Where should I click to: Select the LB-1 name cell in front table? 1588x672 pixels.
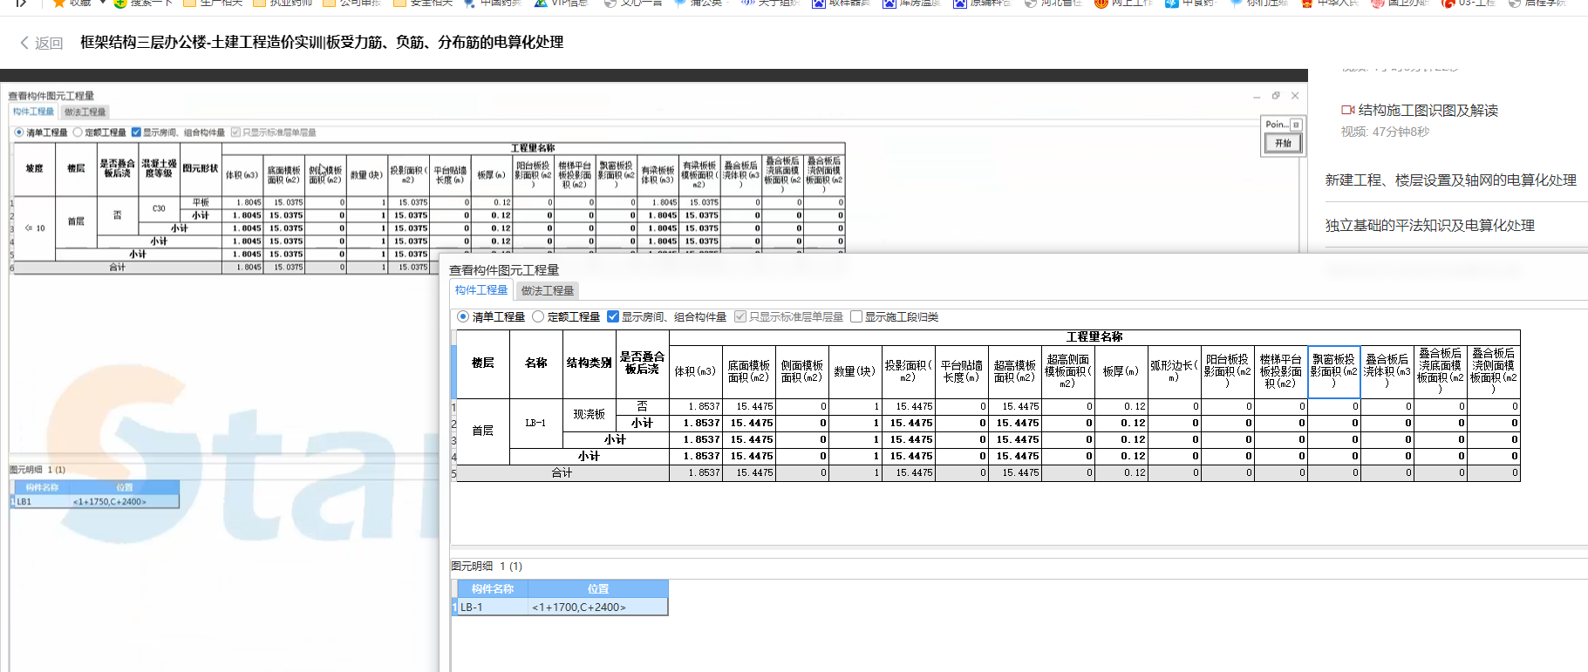coord(535,423)
